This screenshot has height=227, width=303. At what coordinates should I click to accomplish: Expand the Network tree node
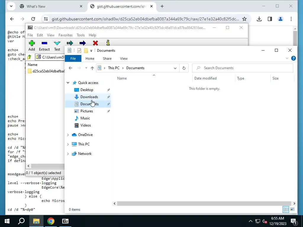point(68,154)
